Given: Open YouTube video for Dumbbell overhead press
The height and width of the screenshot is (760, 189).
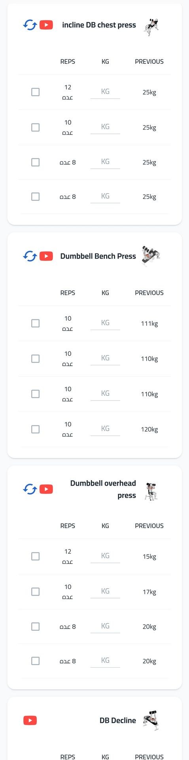Looking at the screenshot, I should pos(46,489).
